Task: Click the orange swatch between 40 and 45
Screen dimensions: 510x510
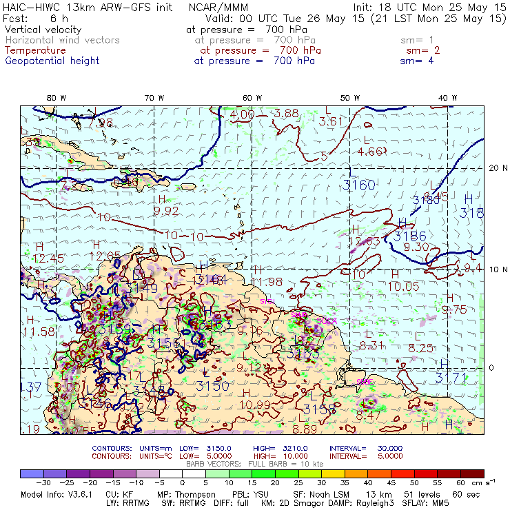Action: [x=380, y=473]
